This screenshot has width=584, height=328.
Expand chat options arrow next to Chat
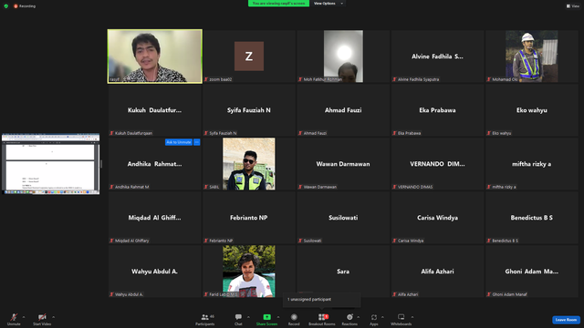[248, 317]
